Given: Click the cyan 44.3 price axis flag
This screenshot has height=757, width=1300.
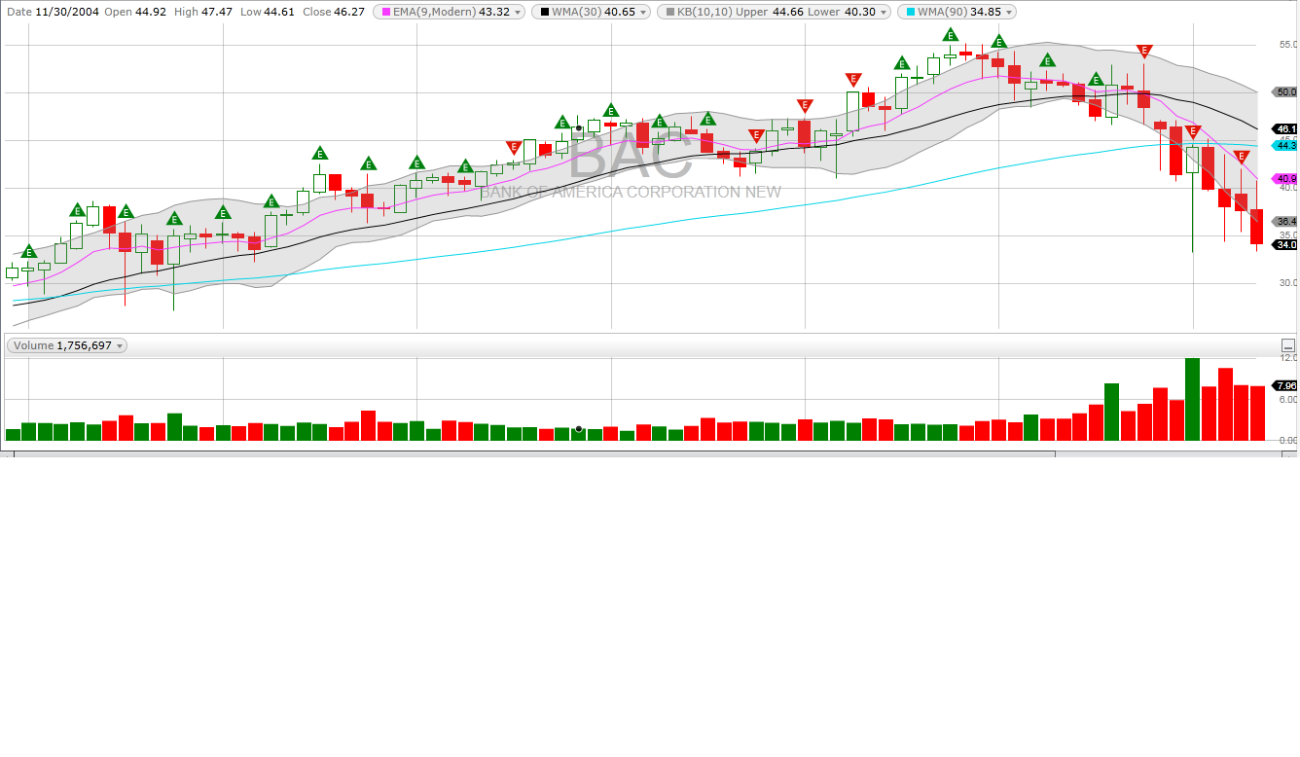Looking at the screenshot, I should point(1285,145).
